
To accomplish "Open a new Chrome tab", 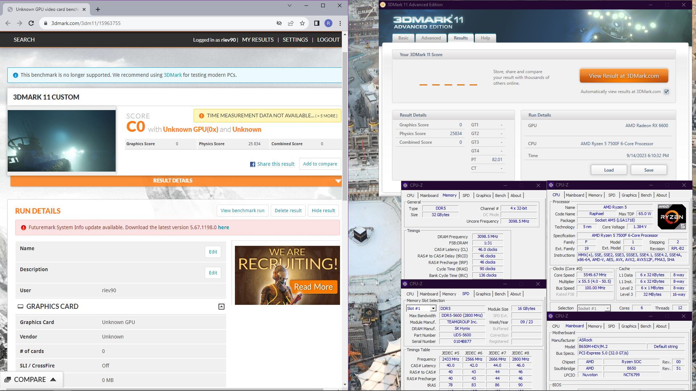I will pos(98,9).
